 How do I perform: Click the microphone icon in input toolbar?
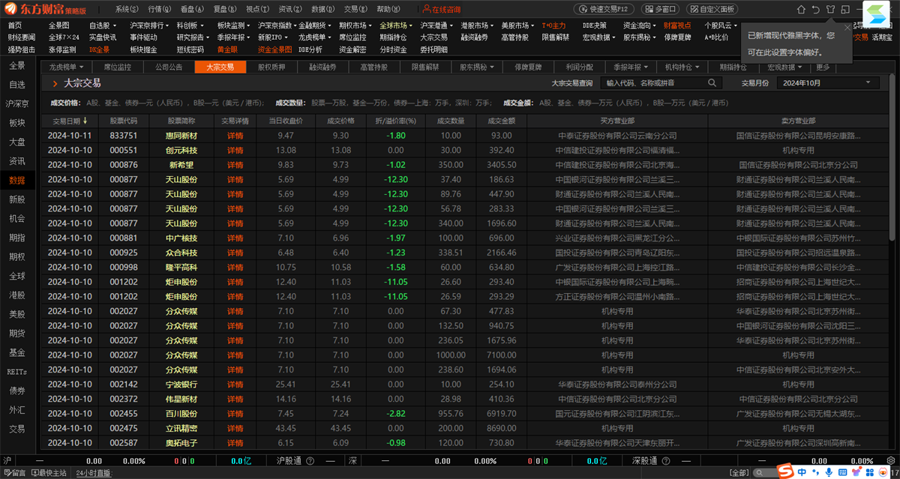[828, 472]
